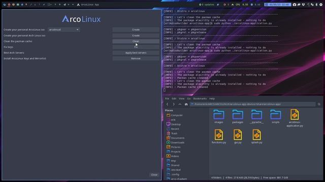Click the '4 folders' status bar text

pos(216,177)
